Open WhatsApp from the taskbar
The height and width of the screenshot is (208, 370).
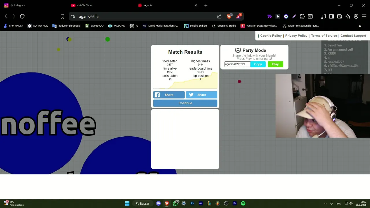(x=175, y=203)
